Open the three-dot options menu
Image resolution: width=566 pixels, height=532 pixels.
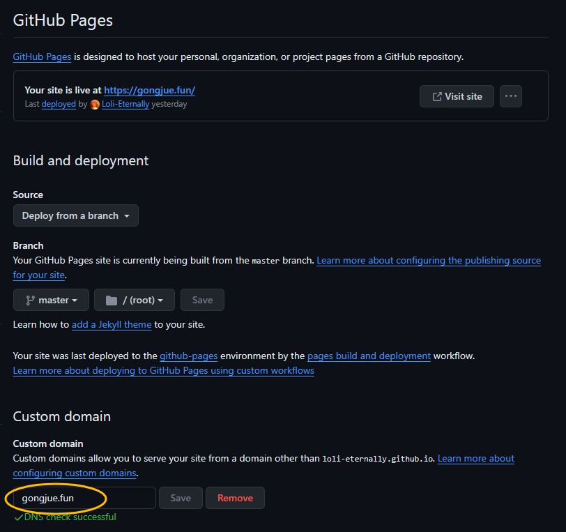pos(510,96)
